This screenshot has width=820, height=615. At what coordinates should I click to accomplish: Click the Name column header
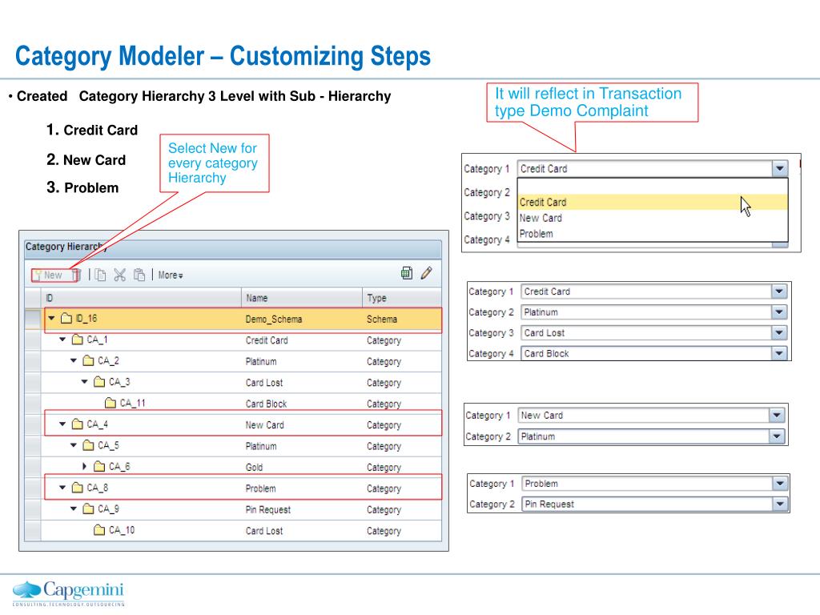point(302,298)
